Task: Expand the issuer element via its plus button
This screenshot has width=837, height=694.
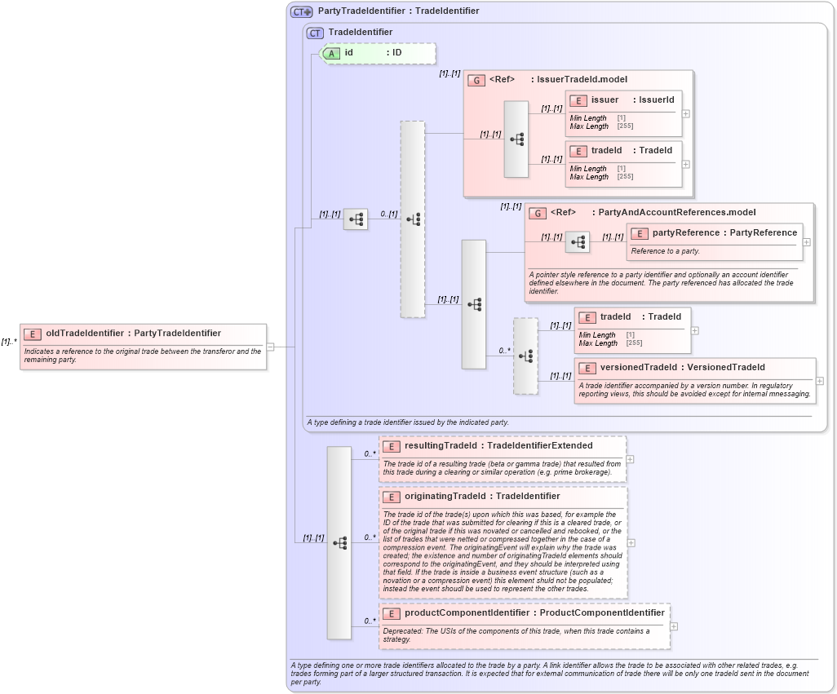Action: pos(685,113)
